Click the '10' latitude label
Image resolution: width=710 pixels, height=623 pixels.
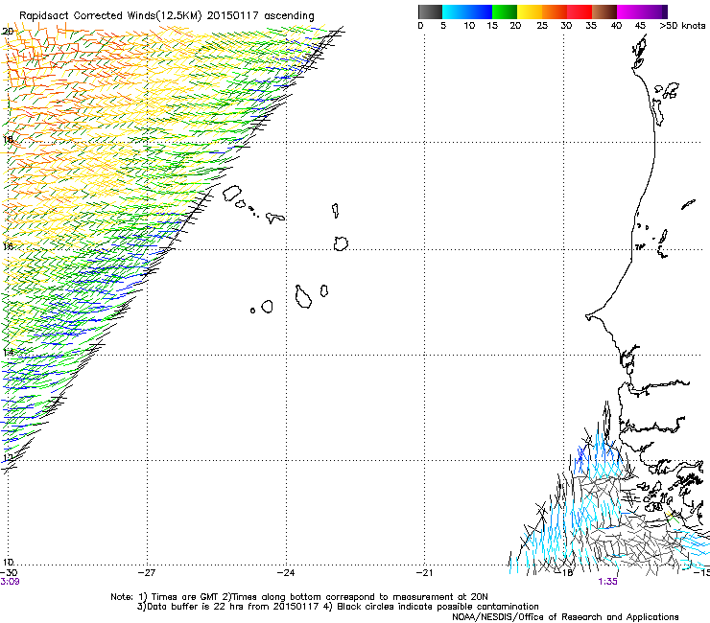8,562
